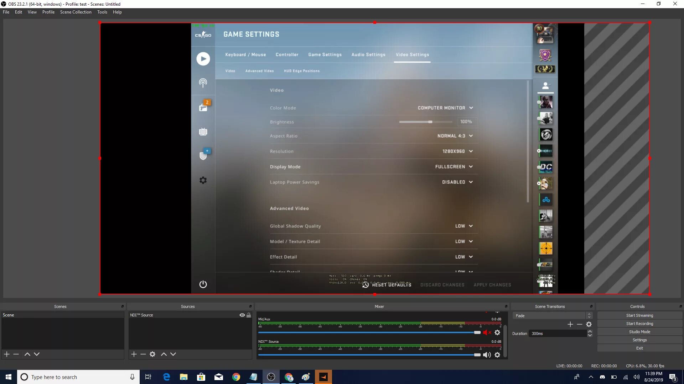Select the Video Settings tab in CS:GO
The width and height of the screenshot is (684, 384).
click(413, 54)
